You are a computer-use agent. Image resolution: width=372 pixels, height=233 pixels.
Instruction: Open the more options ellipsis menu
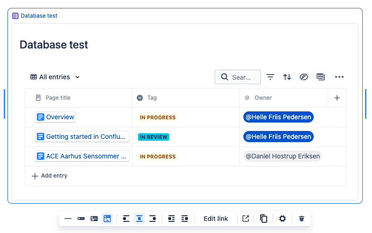(339, 77)
